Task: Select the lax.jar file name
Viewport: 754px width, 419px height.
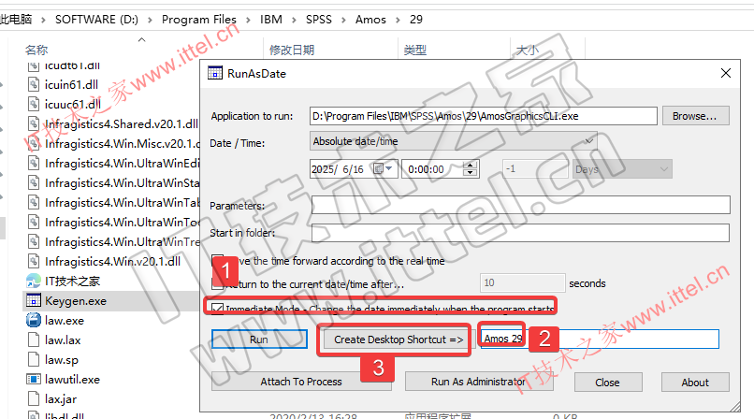Action: click(x=61, y=398)
